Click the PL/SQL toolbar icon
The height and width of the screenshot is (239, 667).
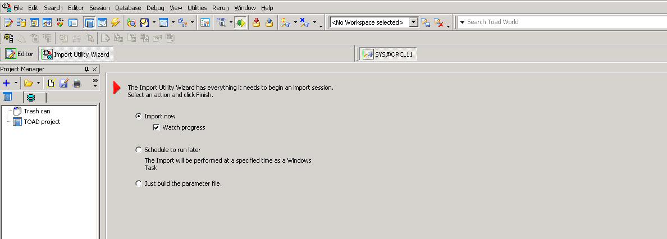pos(220,22)
